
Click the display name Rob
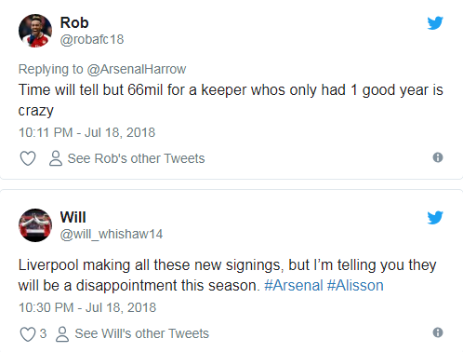coord(74,22)
